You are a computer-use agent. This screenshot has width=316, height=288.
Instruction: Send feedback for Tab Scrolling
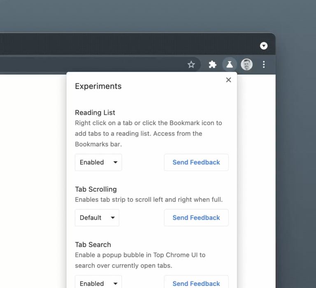pos(196,218)
